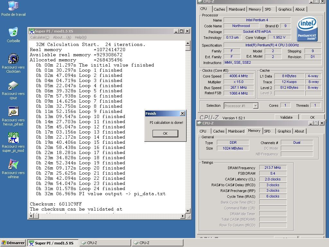Activate the first CPU-Z taskbar button
Screen dimensions: 329x247
[x=105, y=243]
